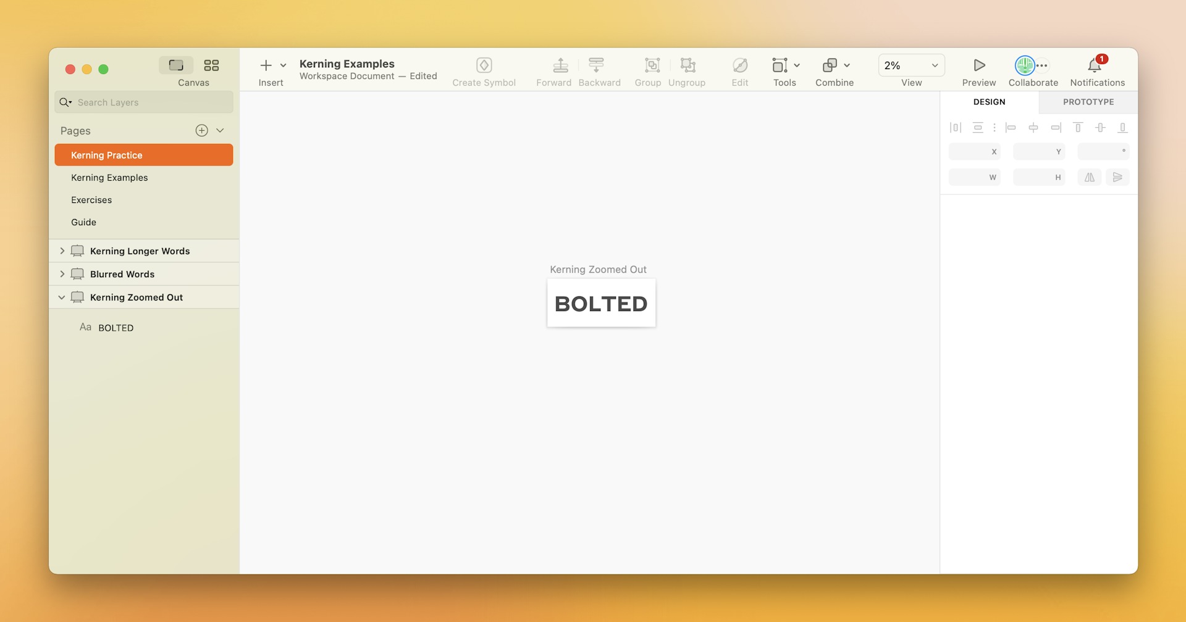This screenshot has height=622, width=1186.
Task: Click the flip horizontal button in Design panel
Action: click(1089, 177)
